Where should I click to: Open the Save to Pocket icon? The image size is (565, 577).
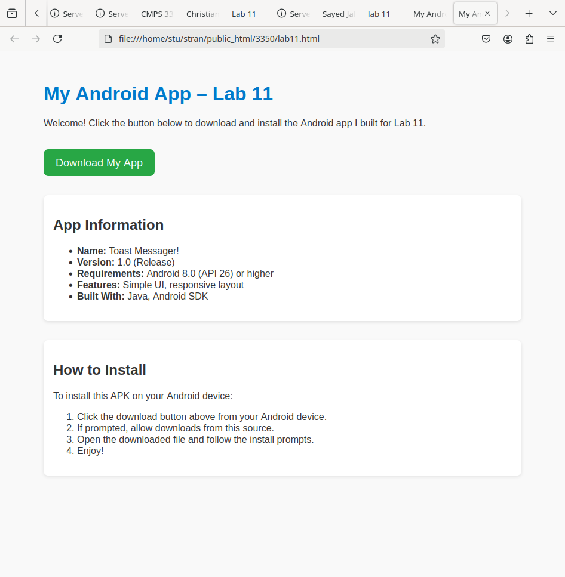click(486, 39)
